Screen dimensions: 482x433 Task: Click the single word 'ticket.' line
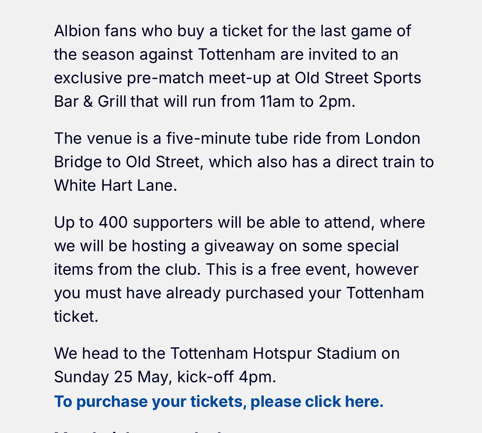pos(76,316)
